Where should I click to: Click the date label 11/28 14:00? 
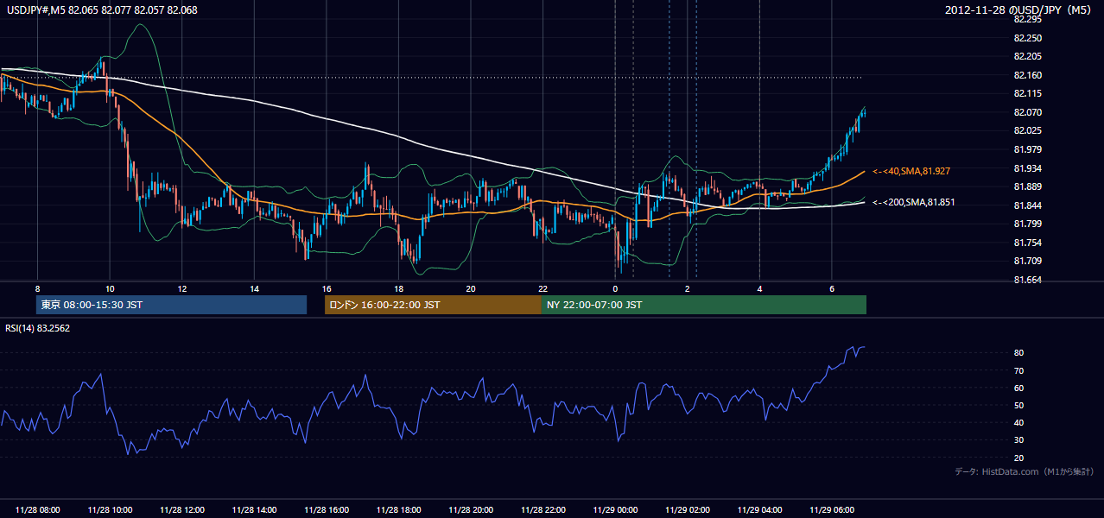254,510
